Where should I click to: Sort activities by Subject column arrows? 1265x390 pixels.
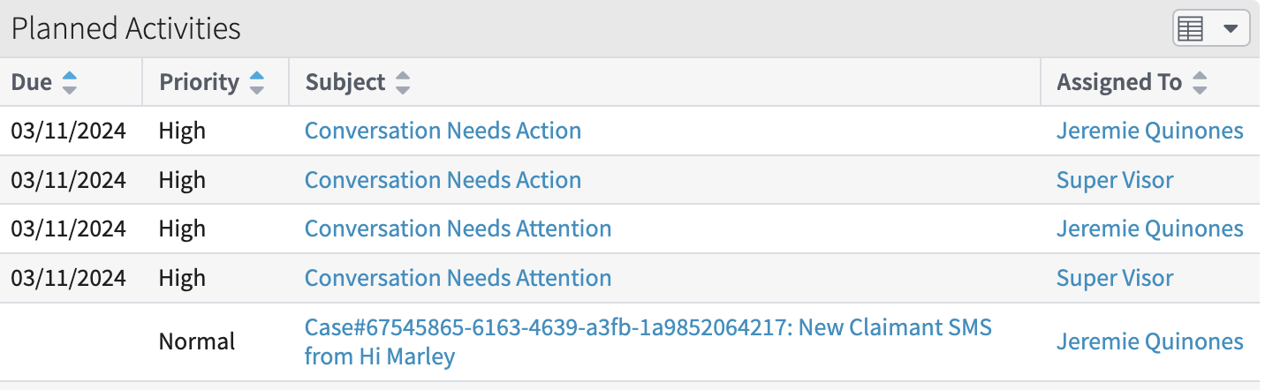pos(403,83)
